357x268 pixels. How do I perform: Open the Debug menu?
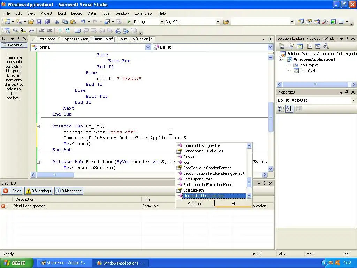coord(76,13)
